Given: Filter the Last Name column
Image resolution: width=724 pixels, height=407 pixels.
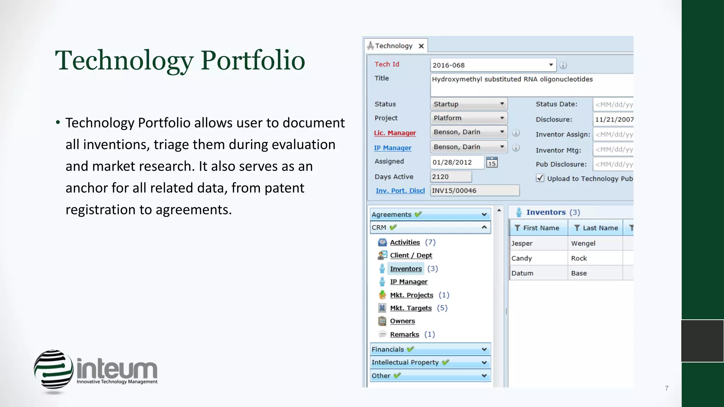Looking at the screenshot, I should click(x=577, y=228).
